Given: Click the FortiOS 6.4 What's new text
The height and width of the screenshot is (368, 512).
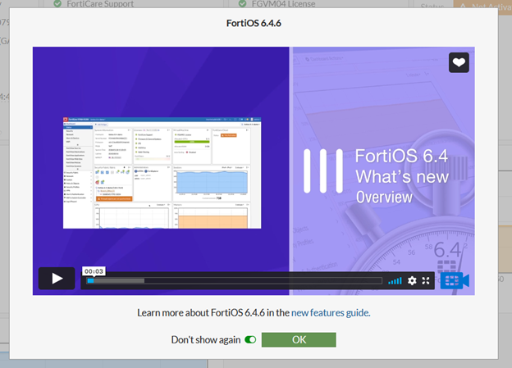Looking at the screenshot, I should point(390,167).
